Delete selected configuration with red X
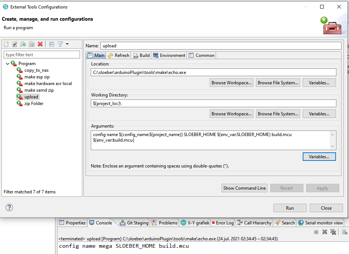This screenshot has height=254, width=349. click(x=40, y=44)
